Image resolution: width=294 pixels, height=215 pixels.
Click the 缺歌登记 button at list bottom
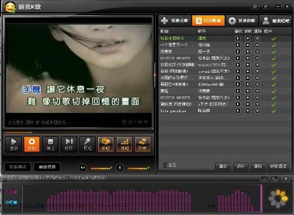278,166
